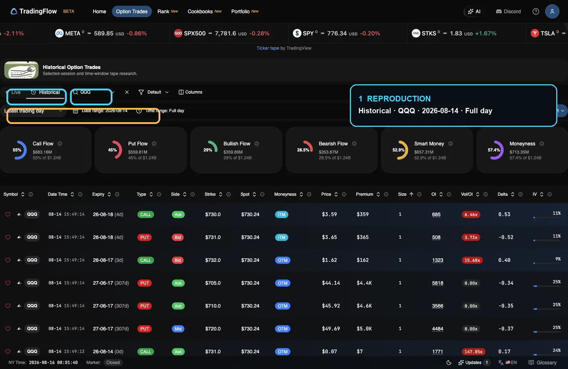The image size is (568, 369).
Task: Sort the table by Side
Action: coord(185,194)
